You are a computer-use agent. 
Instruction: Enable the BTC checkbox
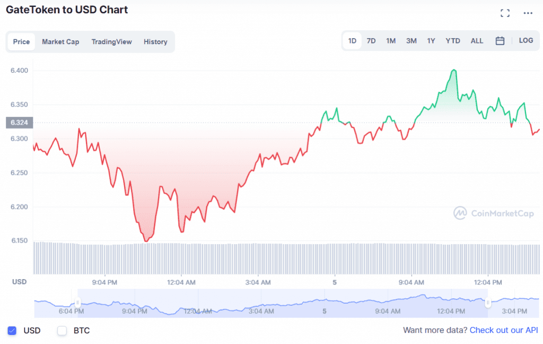(x=62, y=331)
